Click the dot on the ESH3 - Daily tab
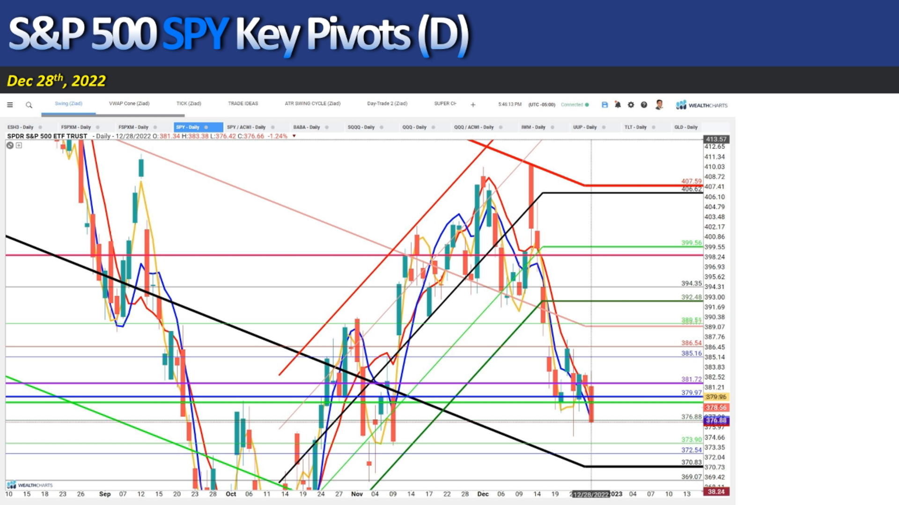 [x=40, y=127]
